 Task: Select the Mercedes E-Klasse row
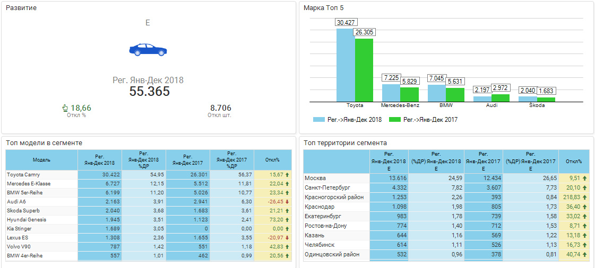149,184
